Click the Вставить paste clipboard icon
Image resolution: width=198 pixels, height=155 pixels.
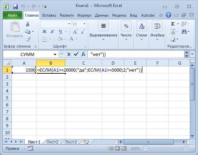point(15,27)
